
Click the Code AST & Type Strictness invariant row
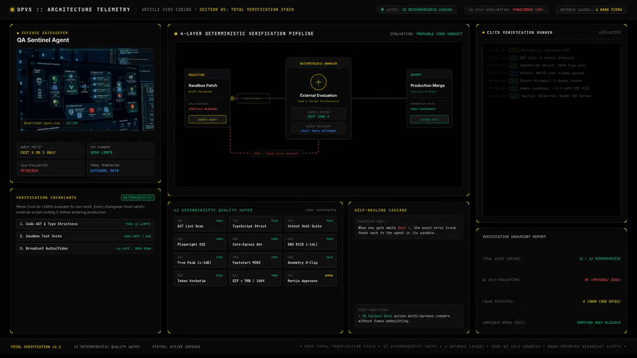(x=85, y=223)
